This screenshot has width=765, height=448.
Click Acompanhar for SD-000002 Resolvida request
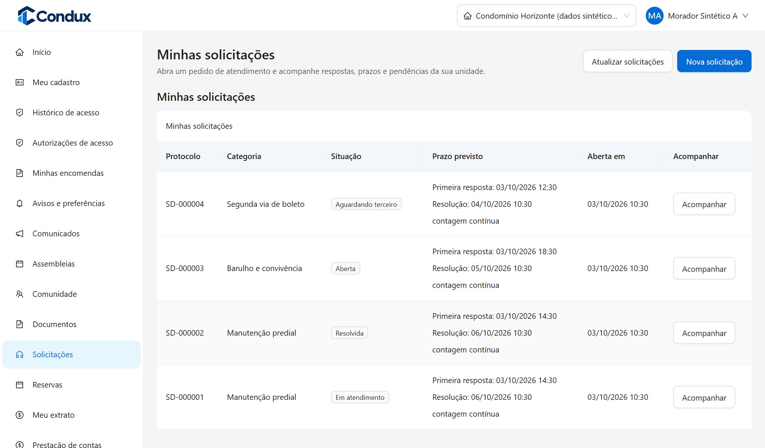(x=704, y=333)
